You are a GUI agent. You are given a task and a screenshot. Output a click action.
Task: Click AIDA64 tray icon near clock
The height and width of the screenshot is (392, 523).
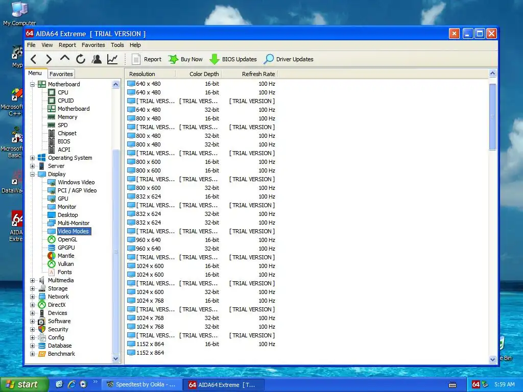point(476,384)
